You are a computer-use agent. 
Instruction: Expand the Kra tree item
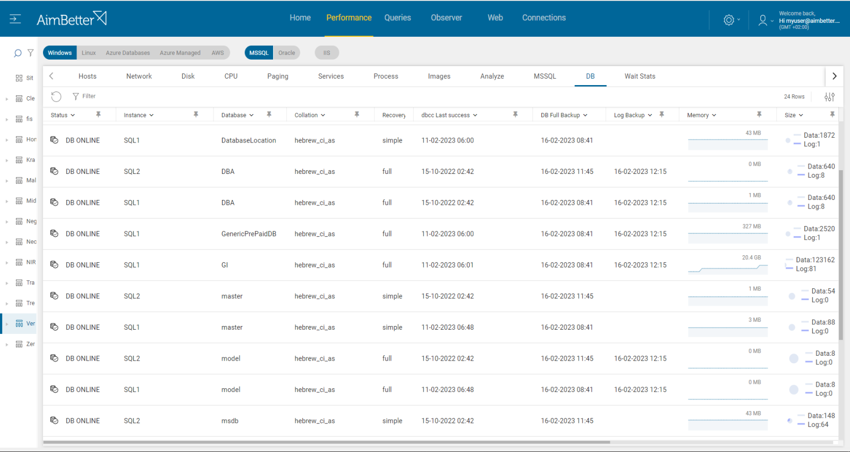[6, 160]
